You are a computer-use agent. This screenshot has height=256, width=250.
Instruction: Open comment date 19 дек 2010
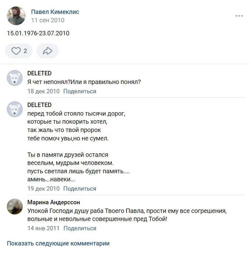coord(43,189)
